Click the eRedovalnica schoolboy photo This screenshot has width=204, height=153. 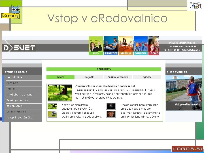pyautogui.click(x=184, y=93)
